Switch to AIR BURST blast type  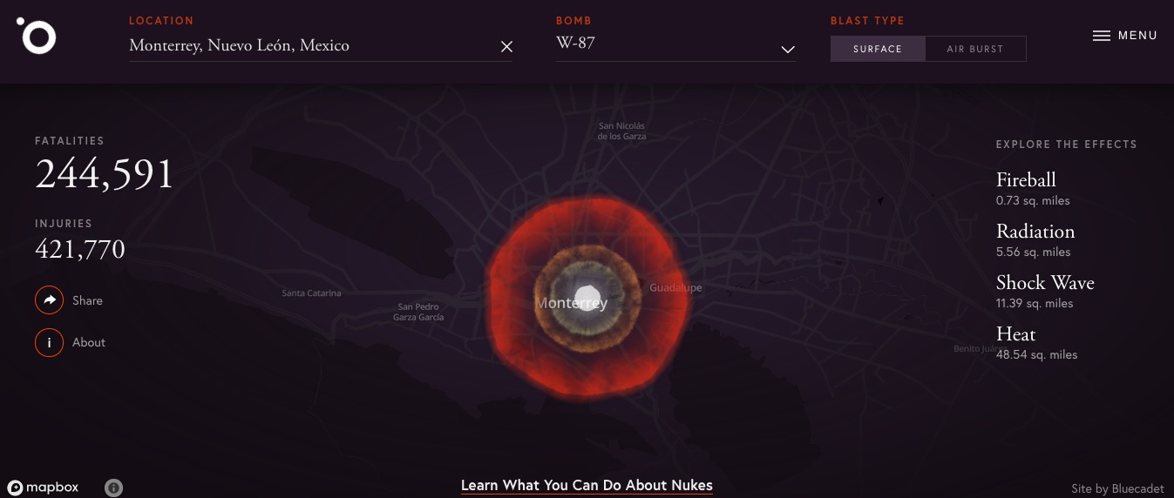pyautogui.click(x=975, y=49)
